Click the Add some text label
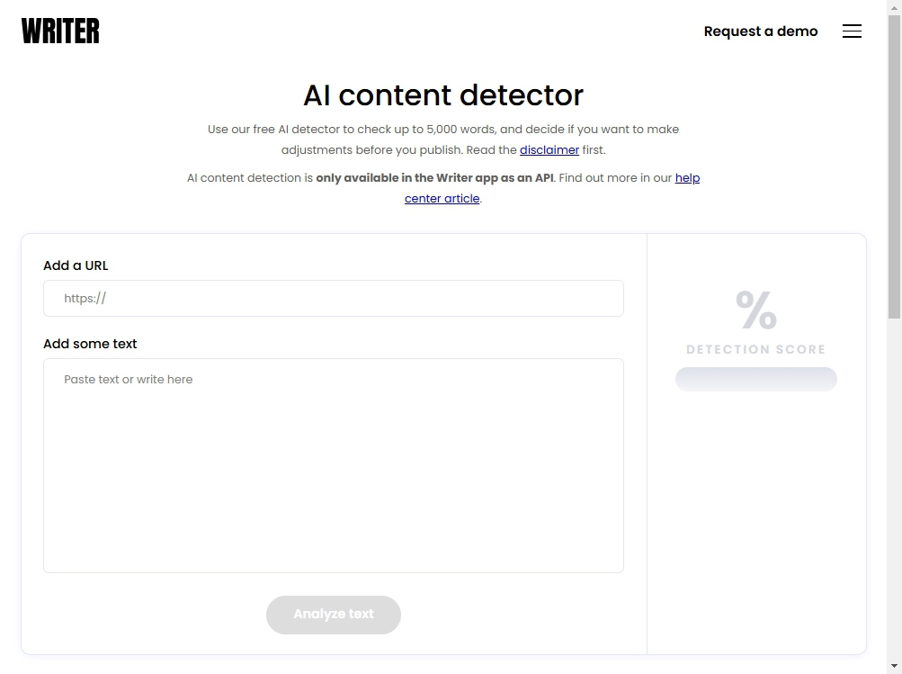Screen dimensions: 902x674 (90, 344)
